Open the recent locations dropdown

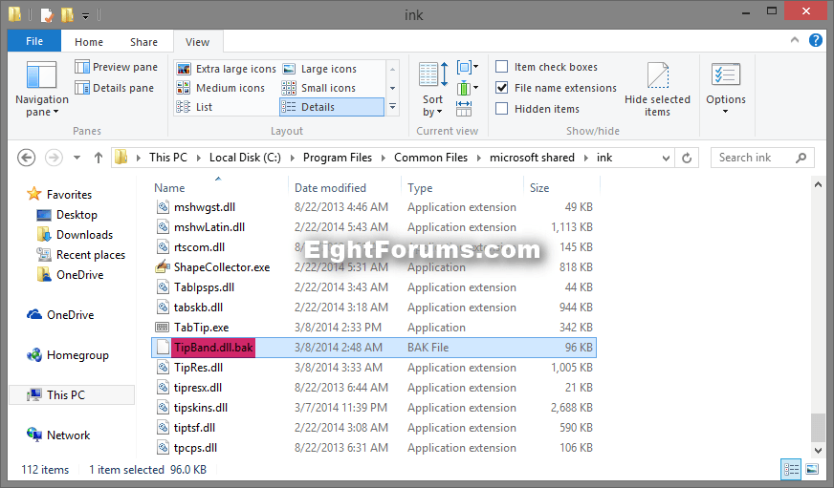pyautogui.click(x=77, y=158)
